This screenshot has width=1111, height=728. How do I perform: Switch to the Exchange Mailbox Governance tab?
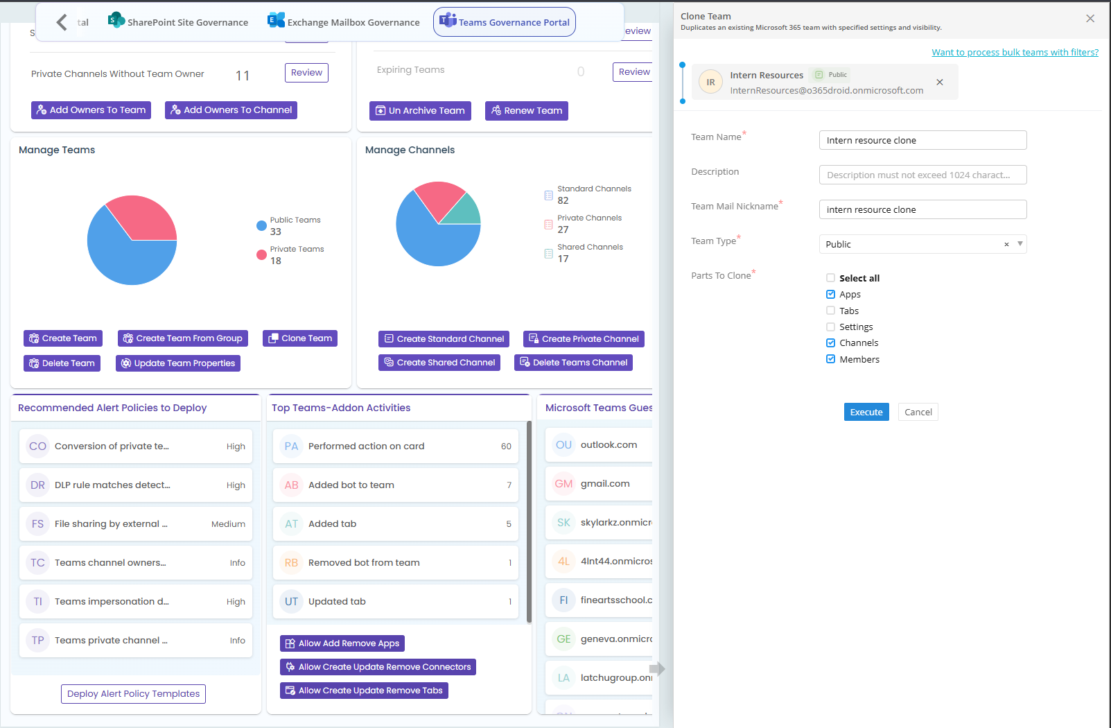coord(343,21)
